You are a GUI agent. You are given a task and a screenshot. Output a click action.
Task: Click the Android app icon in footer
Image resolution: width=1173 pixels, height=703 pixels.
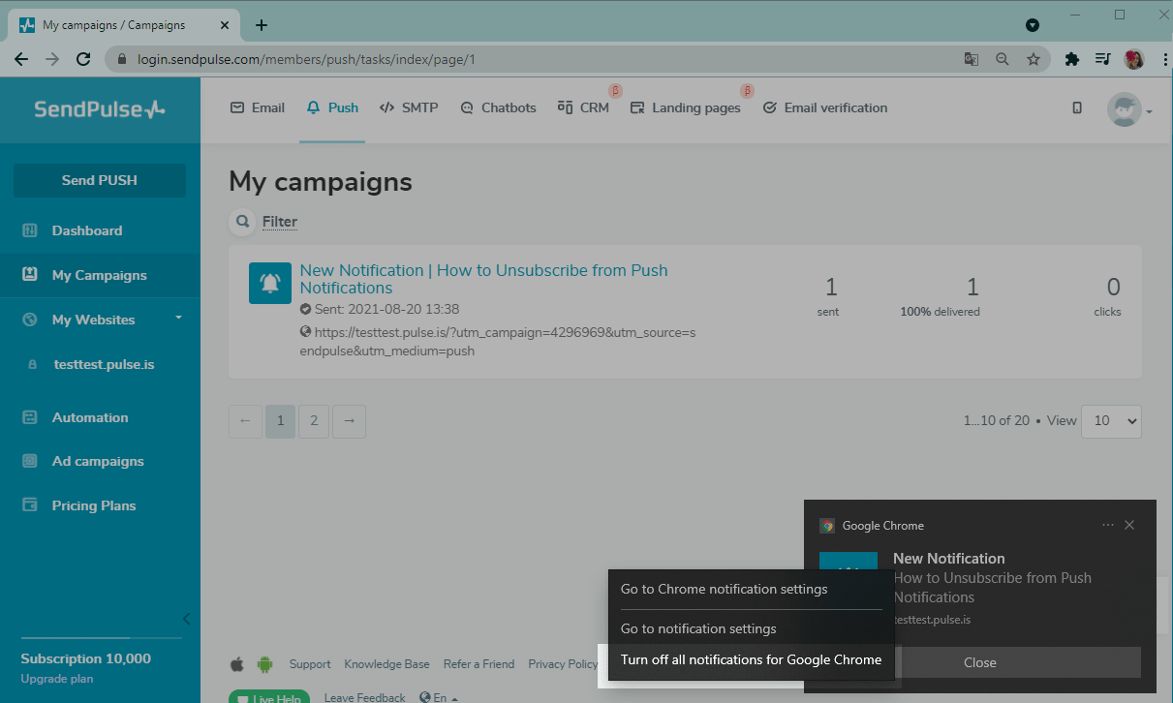[x=264, y=664]
